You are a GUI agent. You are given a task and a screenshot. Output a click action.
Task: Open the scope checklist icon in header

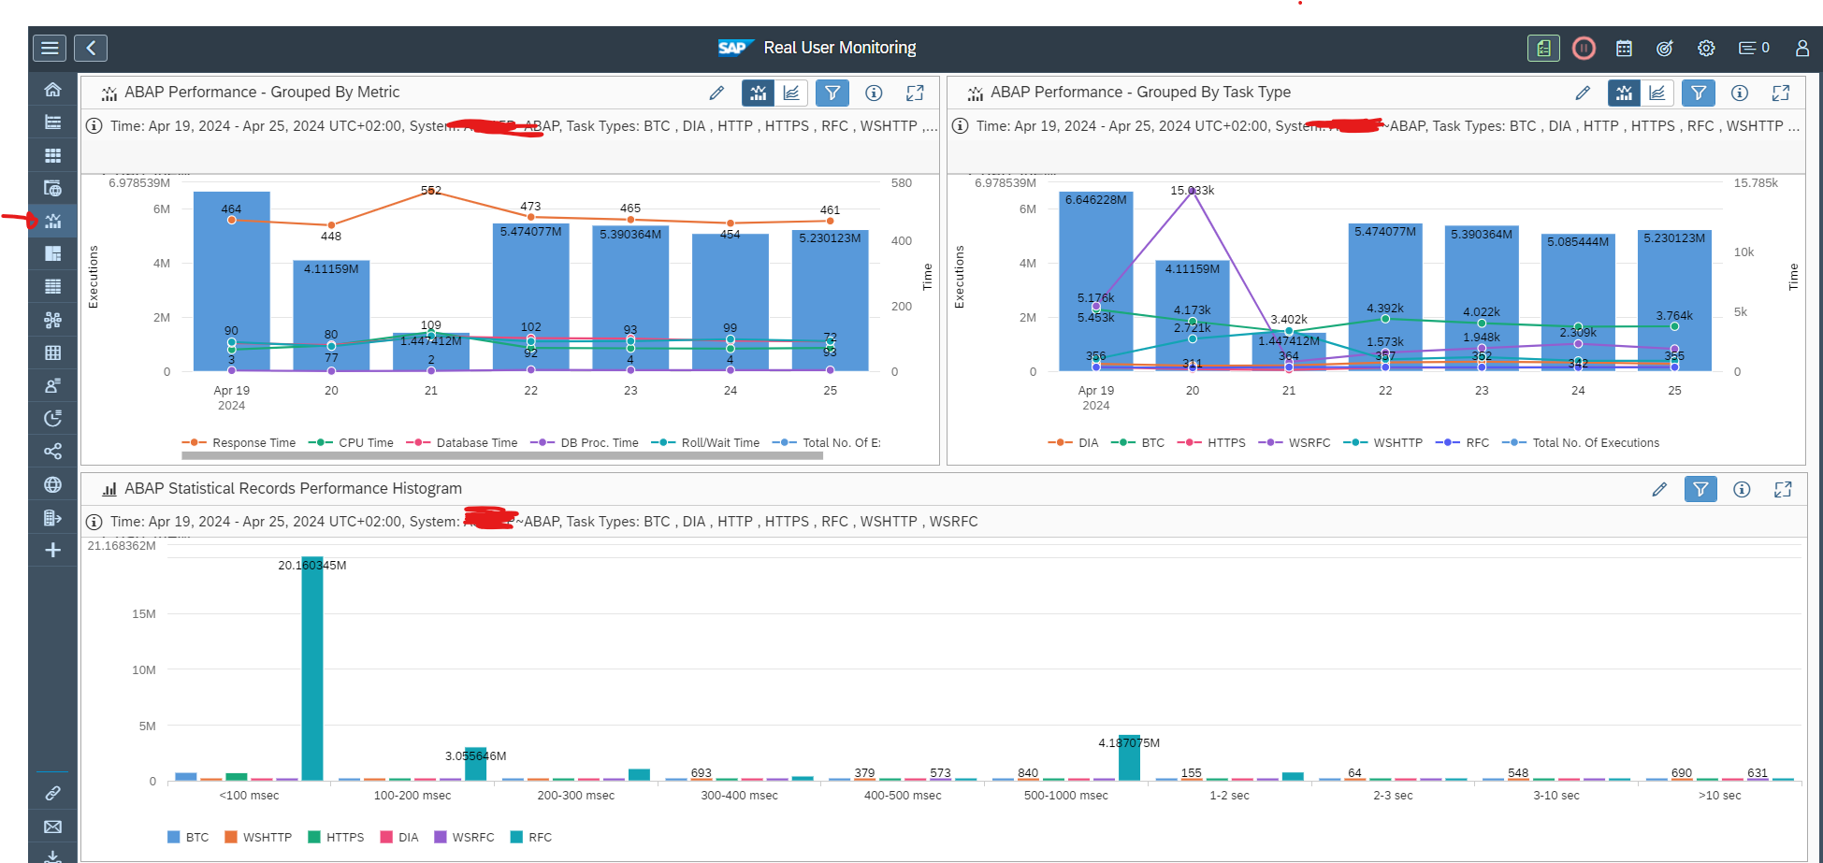pyautogui.click(x=1543, y=48)
